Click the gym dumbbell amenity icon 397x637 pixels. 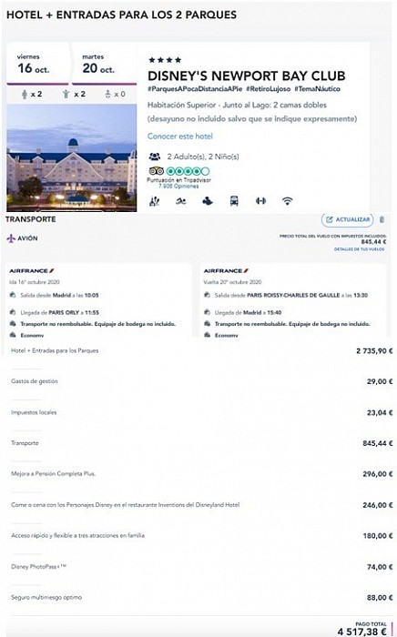(260, 201)
